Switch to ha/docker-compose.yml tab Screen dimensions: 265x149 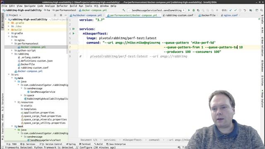[x=87, y=15]
